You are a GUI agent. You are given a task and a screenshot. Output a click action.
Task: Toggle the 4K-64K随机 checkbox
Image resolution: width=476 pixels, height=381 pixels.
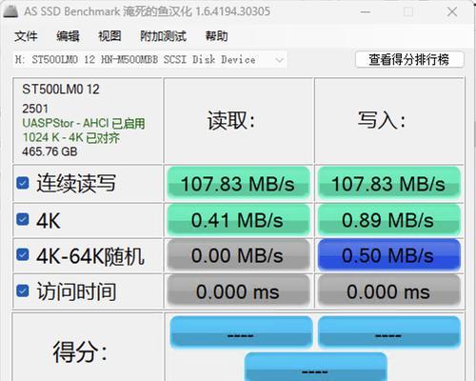(23, 255)
